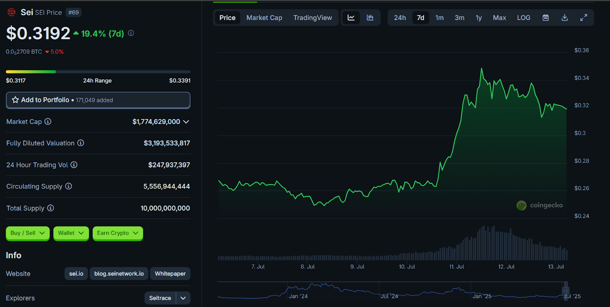This screenshot has height=307, width=610.
Task: Open the Buy / Sell dropdown
Action: (27, 233)
